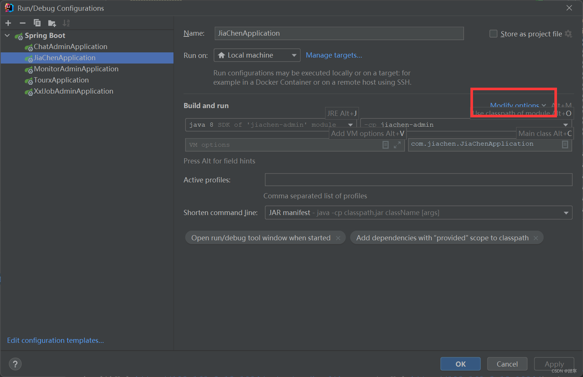
Task: Expand the VM options field editor
Action: 397,145
